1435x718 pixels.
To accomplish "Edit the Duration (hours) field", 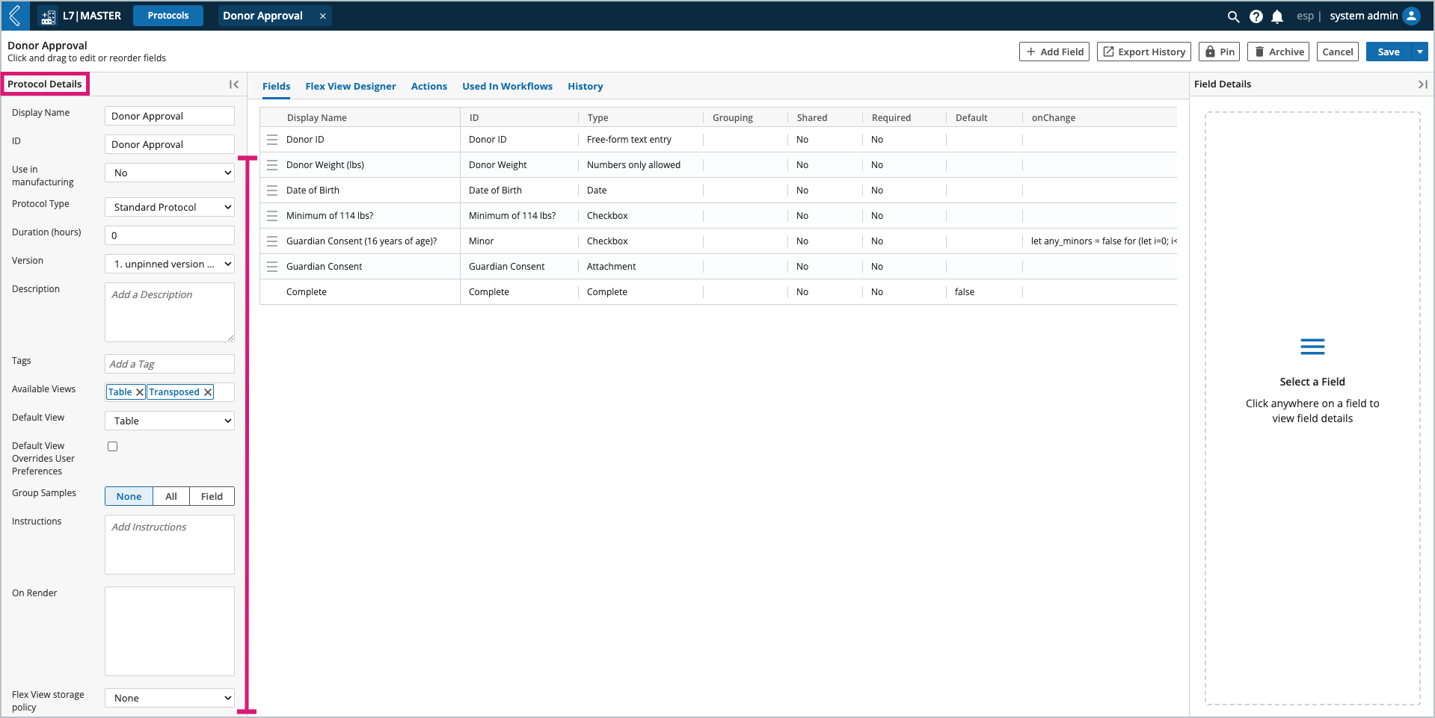I will click(x=170, y=235).
